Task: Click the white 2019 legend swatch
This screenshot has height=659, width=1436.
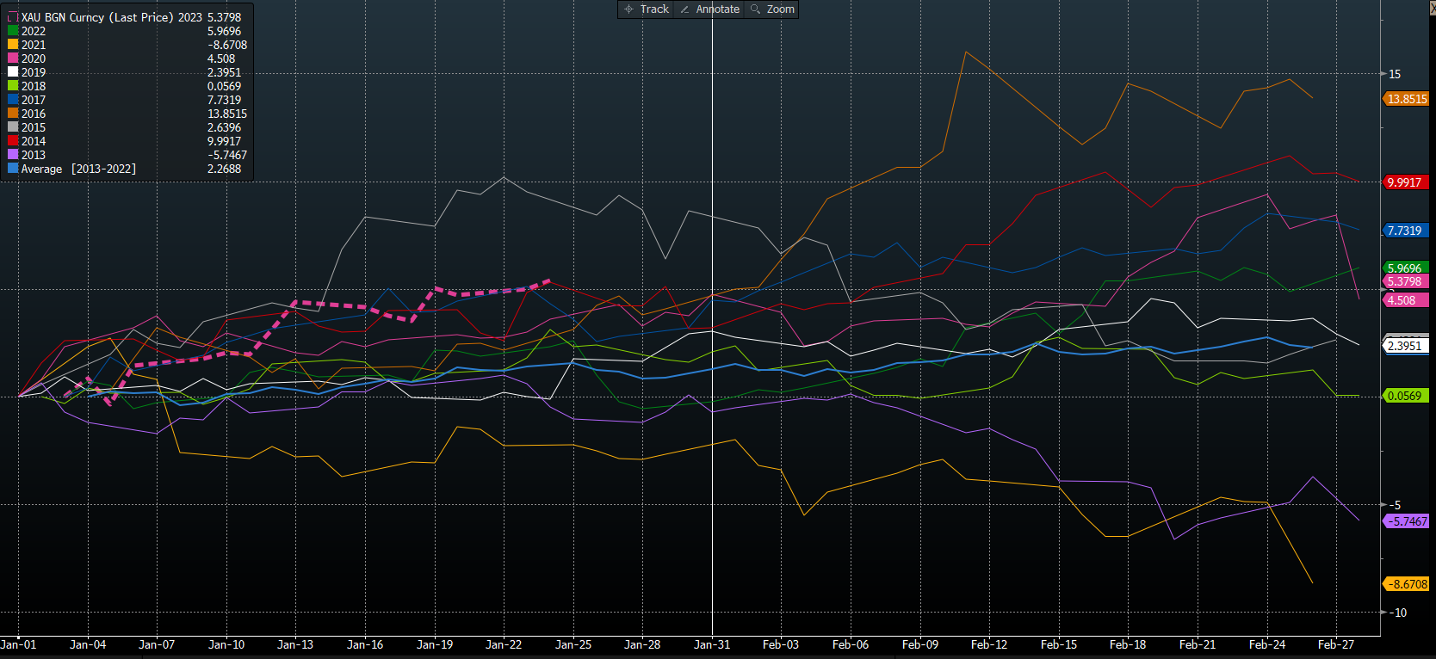Action: point(13,72)
